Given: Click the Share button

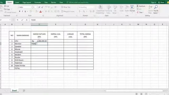Looking at the screenshot, I should [x=161, y=2].
